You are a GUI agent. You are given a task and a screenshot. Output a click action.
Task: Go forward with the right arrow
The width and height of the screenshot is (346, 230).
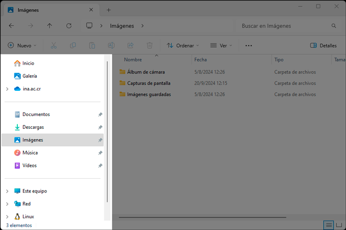tap(31, 26)
